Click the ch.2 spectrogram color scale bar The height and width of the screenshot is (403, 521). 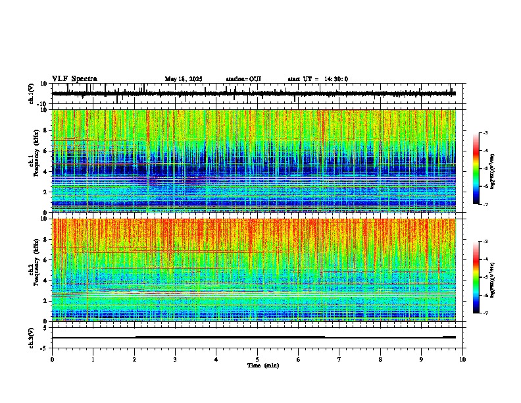click(476, 277)
